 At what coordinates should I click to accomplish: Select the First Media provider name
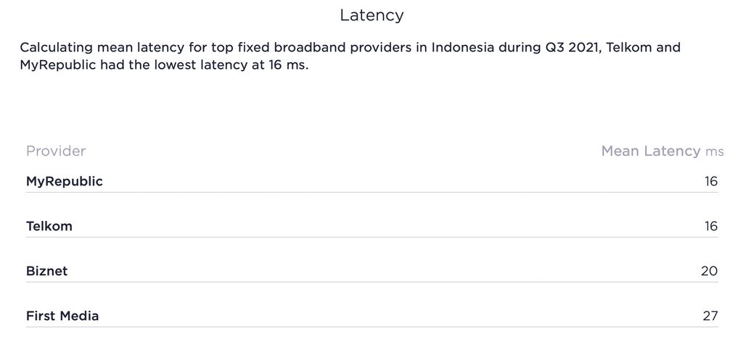pyautogui.click(x=62, y=316)
